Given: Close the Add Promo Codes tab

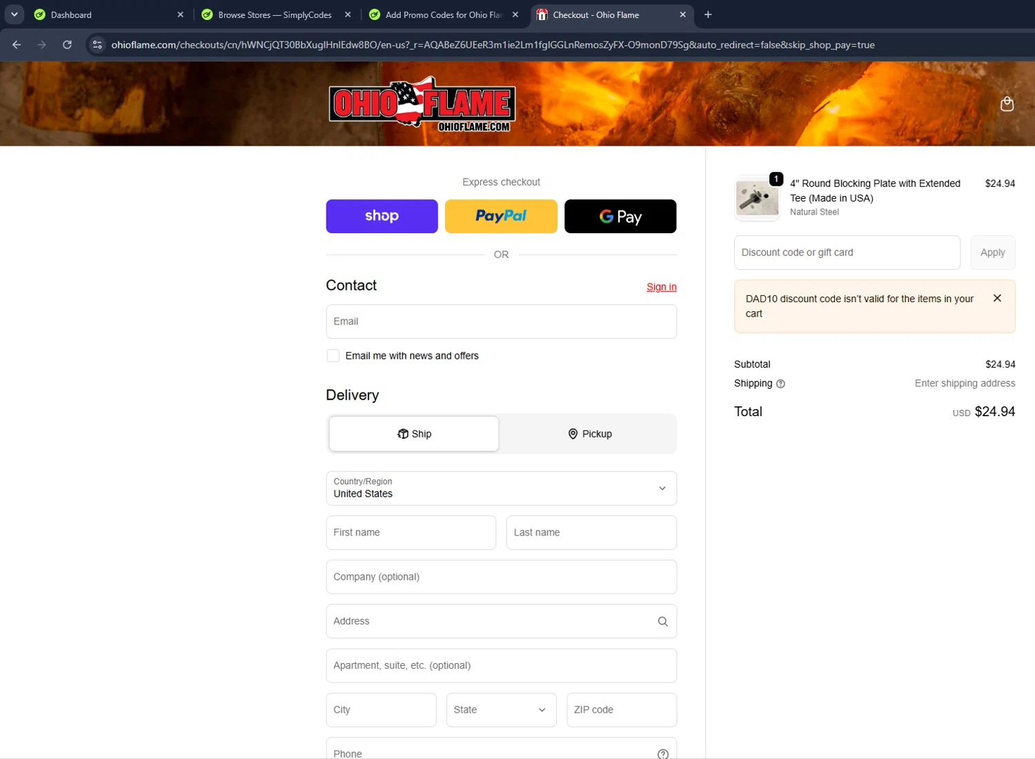Looking at the screenshot, I should tap(515, 14).
